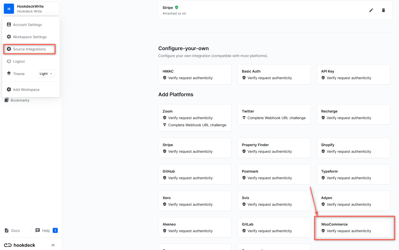Click the shield icon on the WooCommerce card
This screenshot has height=250, width=399.
pyautogui.click(x=323, y=231)
